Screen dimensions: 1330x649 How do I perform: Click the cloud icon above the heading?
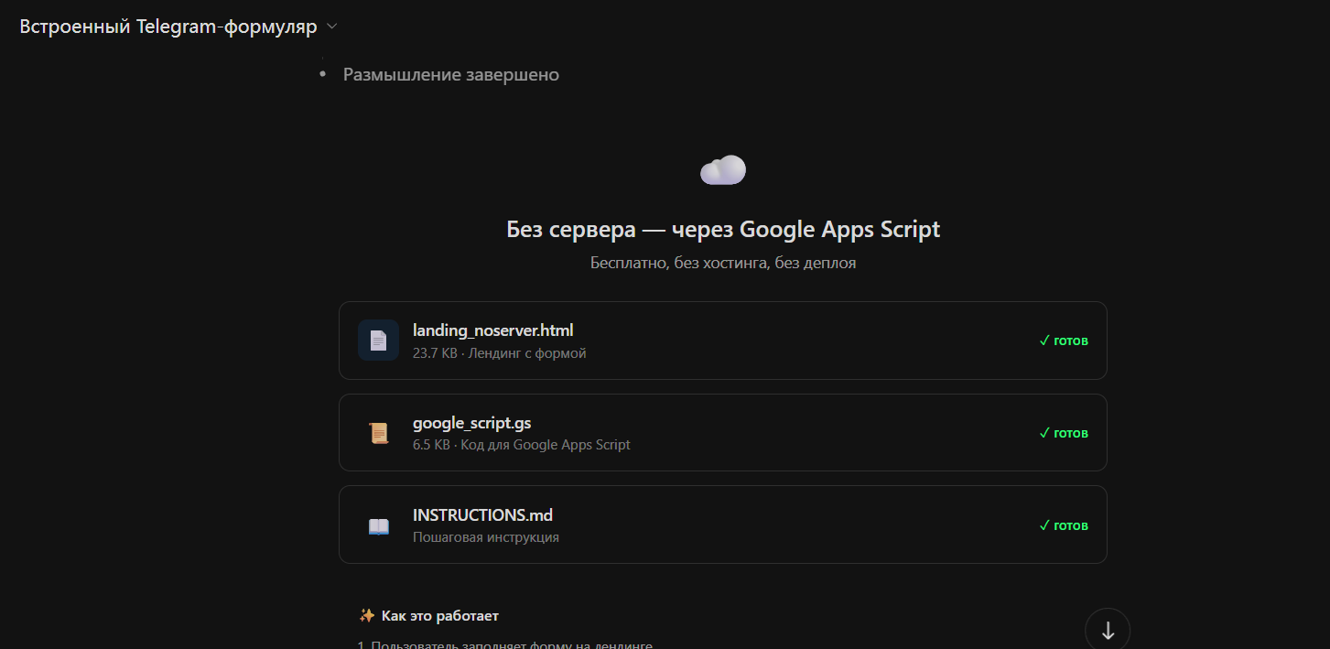pyautogui.click(x=723, y=169)
